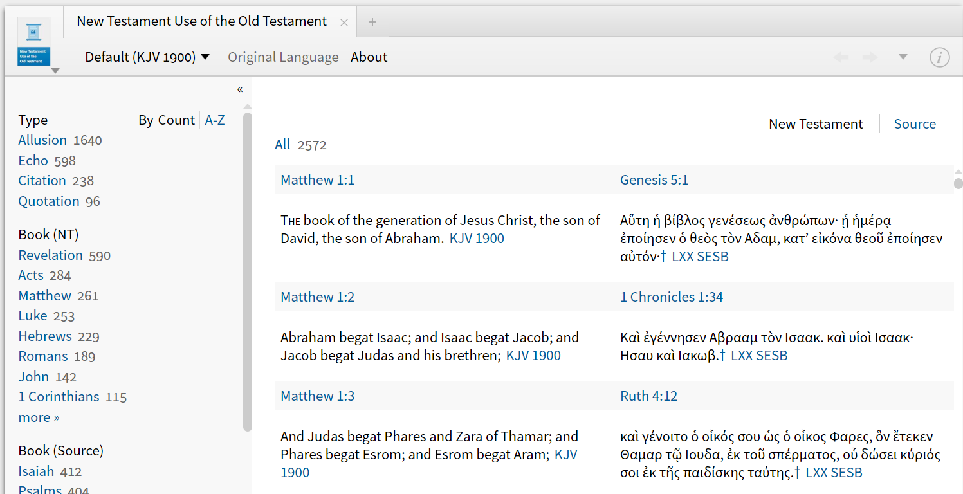Screen dimensions: 963x494
Task: Sort Type facets By Count
Action: point(166,120)
